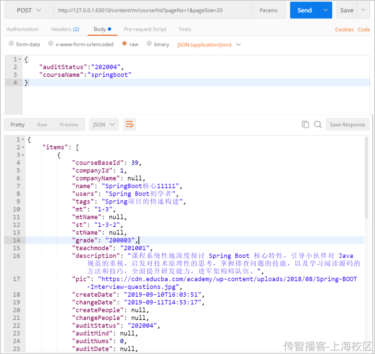Screen dimensions: 375x354
Task: Open the Save button dropdown arrow
Action: coord(363,10)
